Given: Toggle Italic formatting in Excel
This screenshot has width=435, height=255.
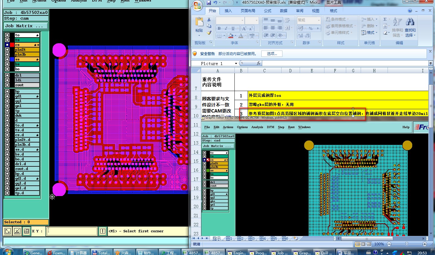Looking at the screenshot, I should pyautogui.click(x=226, y=28).
